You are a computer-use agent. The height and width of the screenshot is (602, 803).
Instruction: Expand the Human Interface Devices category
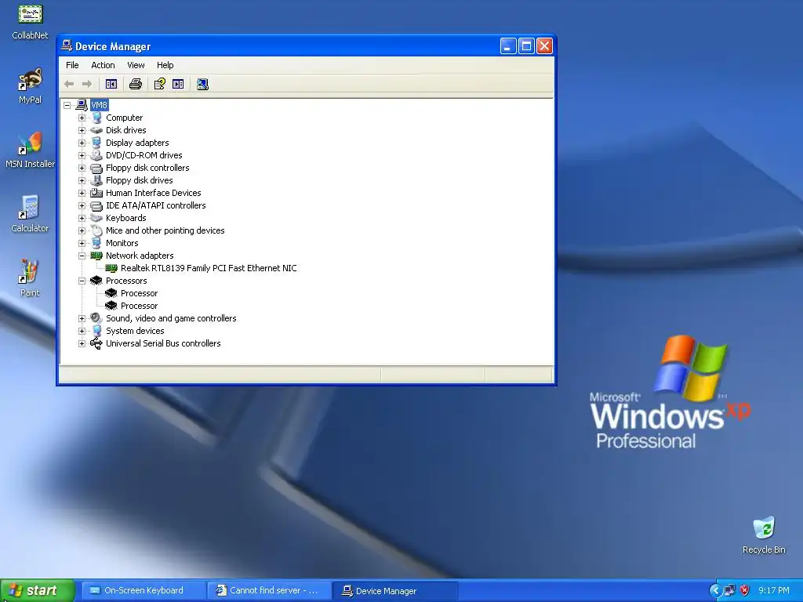point(82,193)
